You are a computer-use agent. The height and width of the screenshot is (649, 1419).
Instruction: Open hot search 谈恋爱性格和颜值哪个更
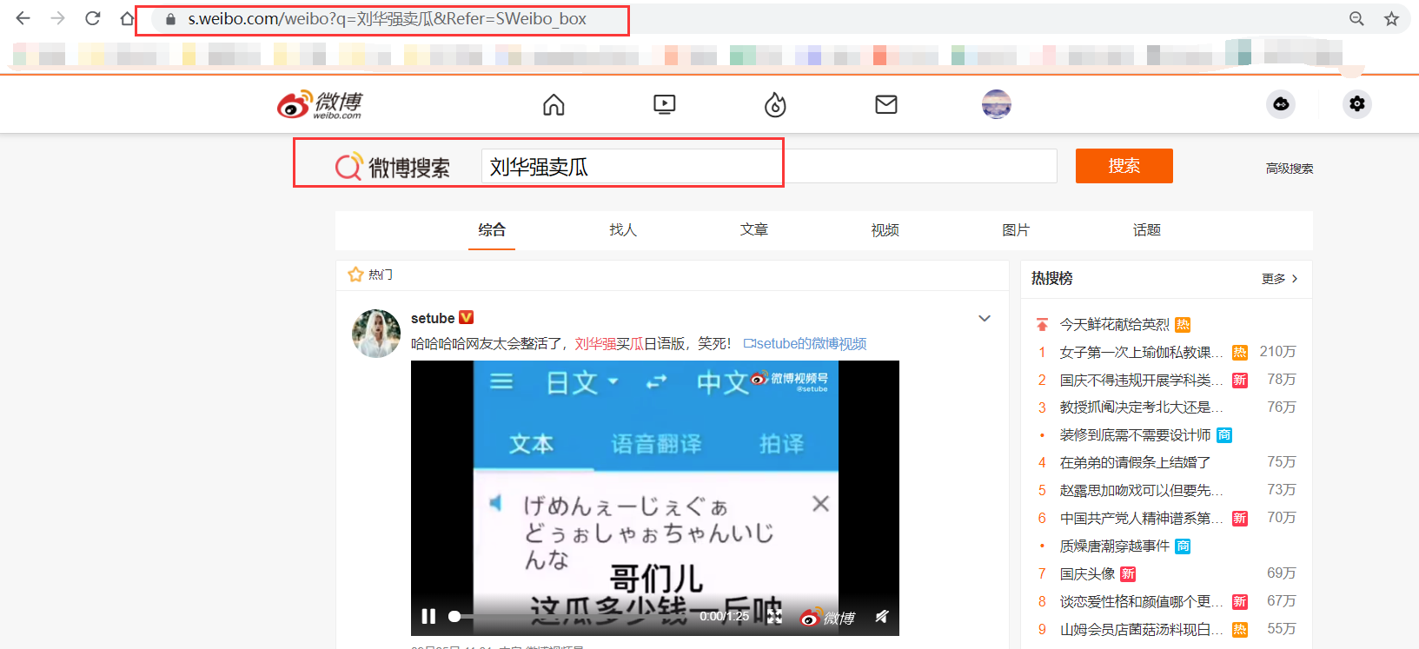[1141, 602]
